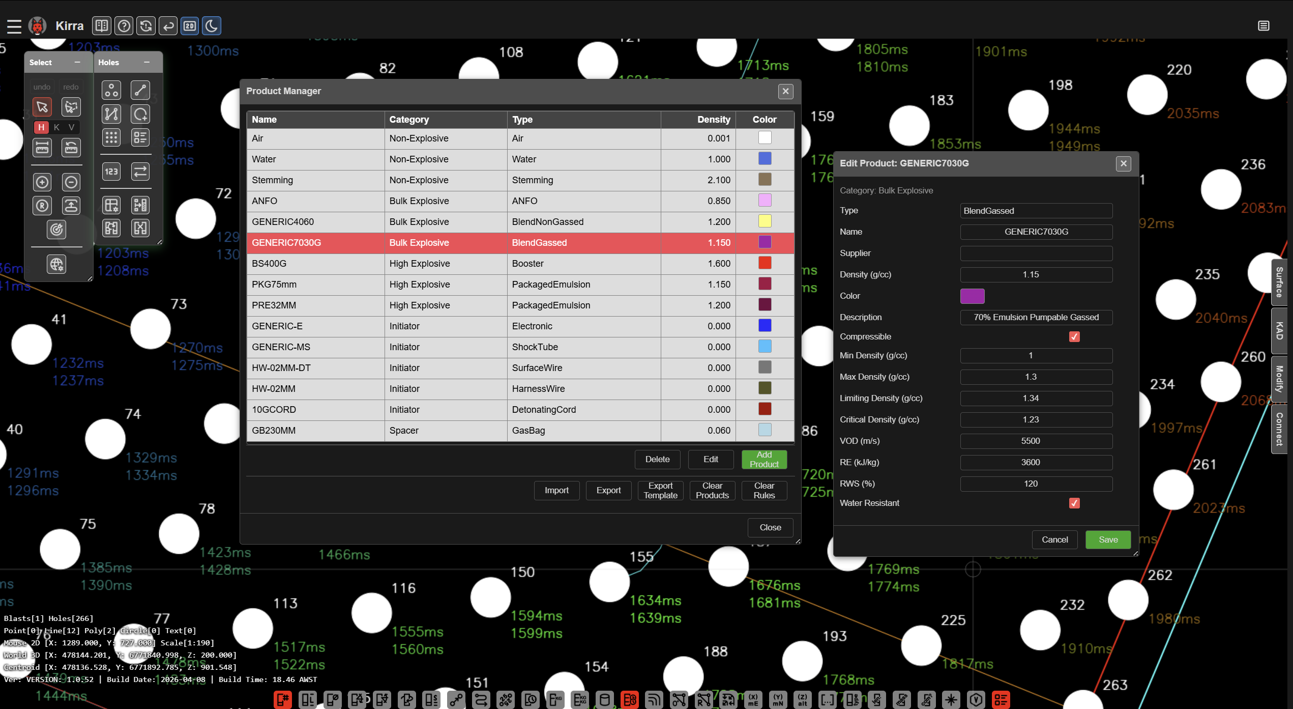This screenshot has width=1293, height=709.
Task: Activate the polygon selection tool
Action: pos(71,107)
